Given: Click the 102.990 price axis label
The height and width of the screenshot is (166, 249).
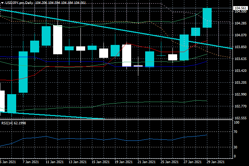Looking at the screenshot, I should point(240,94).
